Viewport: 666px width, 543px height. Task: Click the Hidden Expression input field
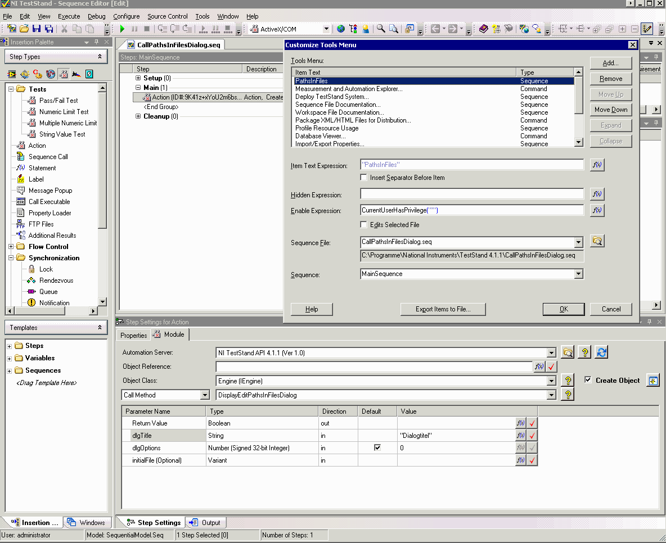point(472,193)
